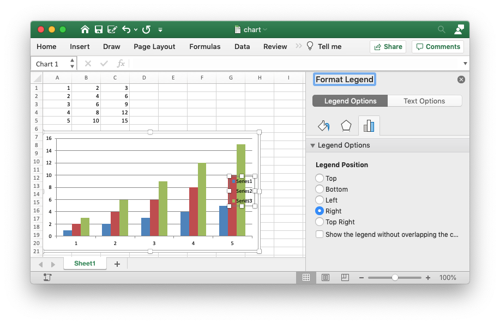Go to previous sheet arrow

[x=40, y=265]
